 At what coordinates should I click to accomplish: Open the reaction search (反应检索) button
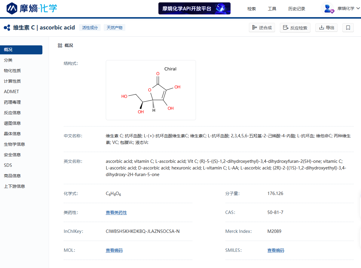coord(295,28)
